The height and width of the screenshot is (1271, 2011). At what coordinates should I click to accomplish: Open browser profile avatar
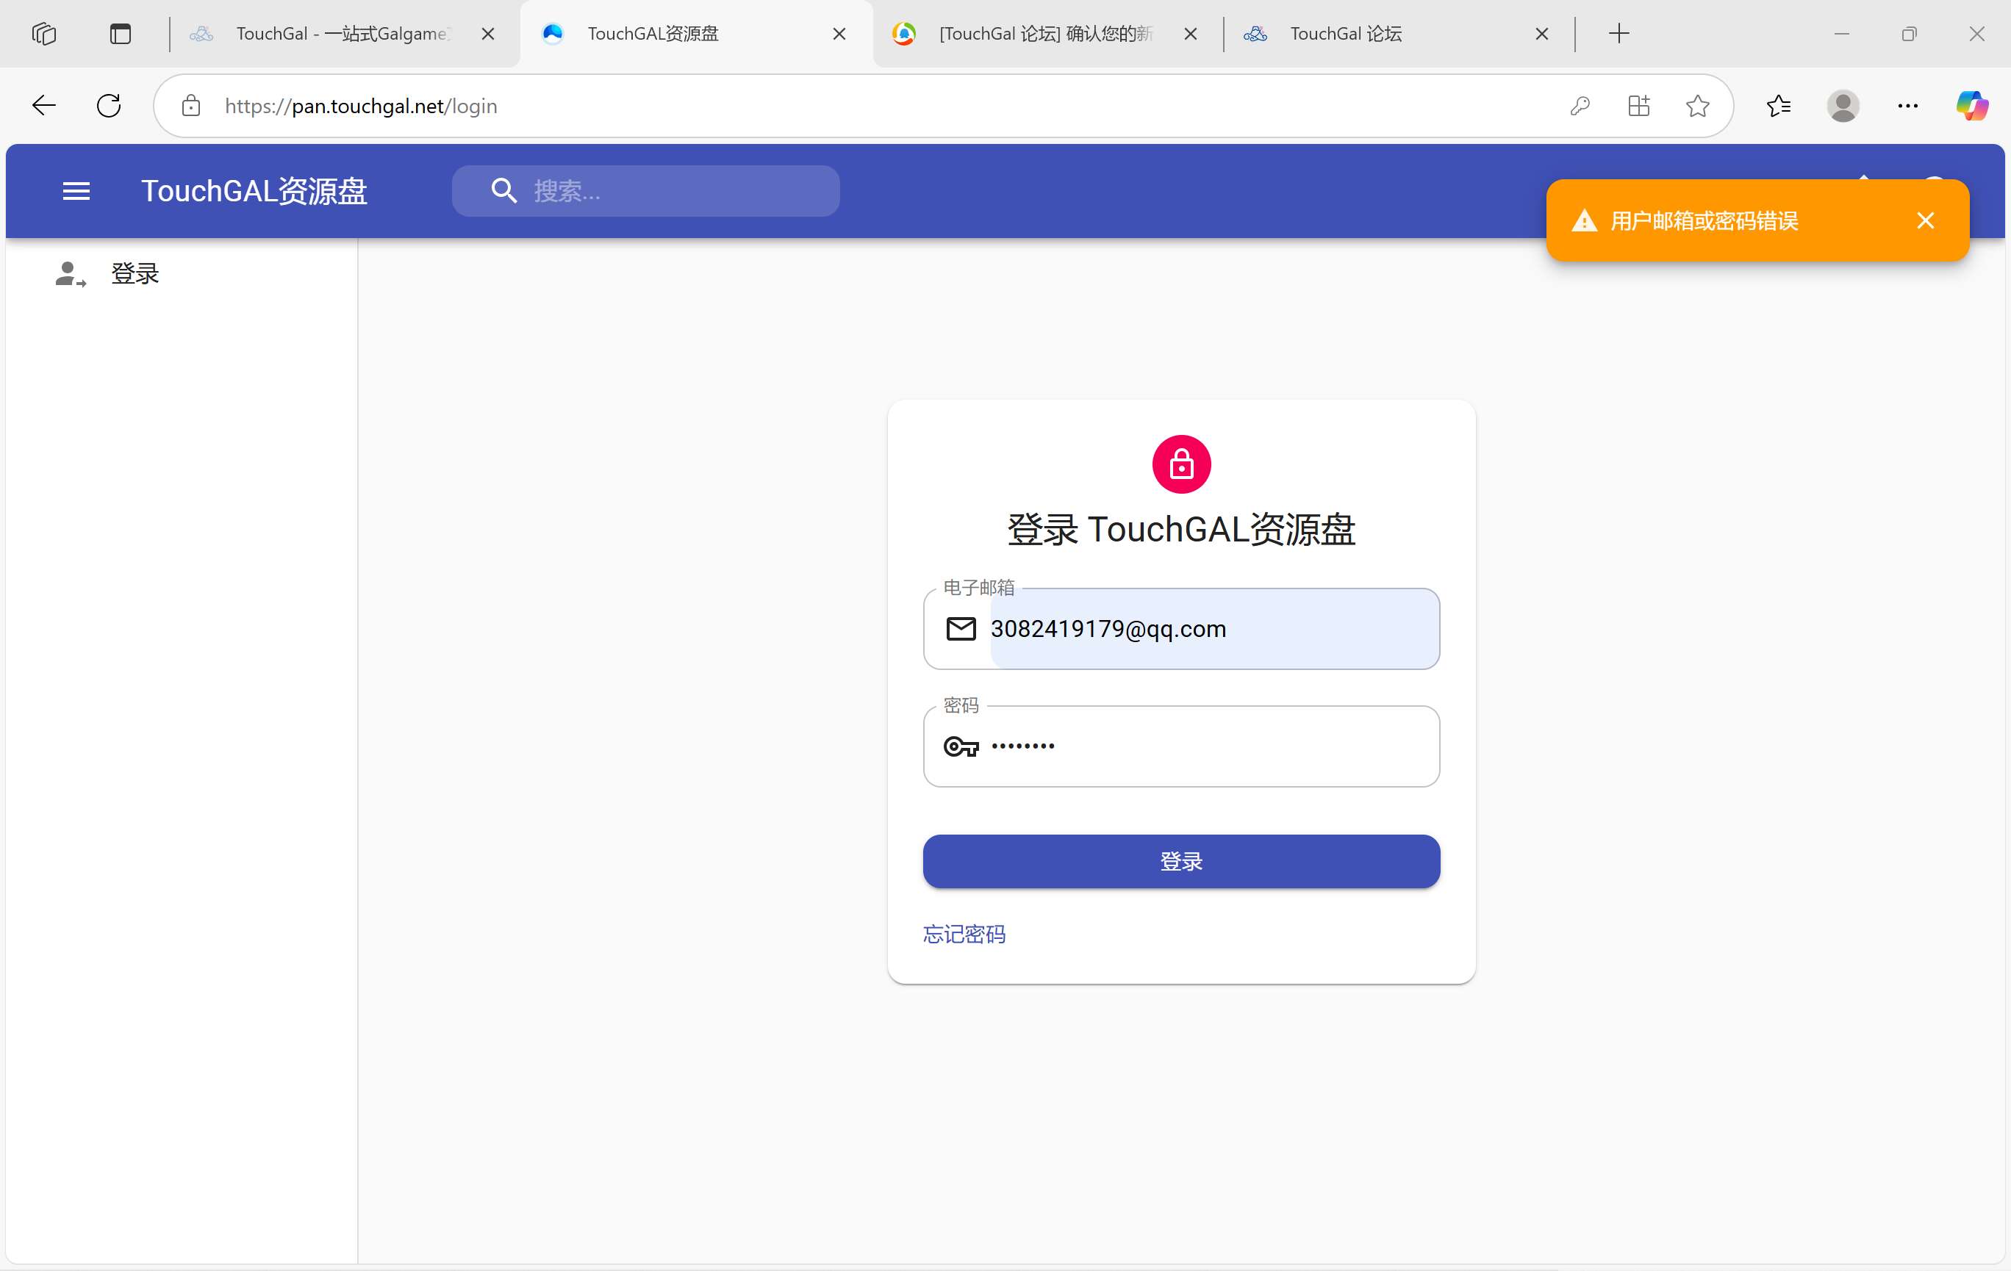coord(1842,106)
